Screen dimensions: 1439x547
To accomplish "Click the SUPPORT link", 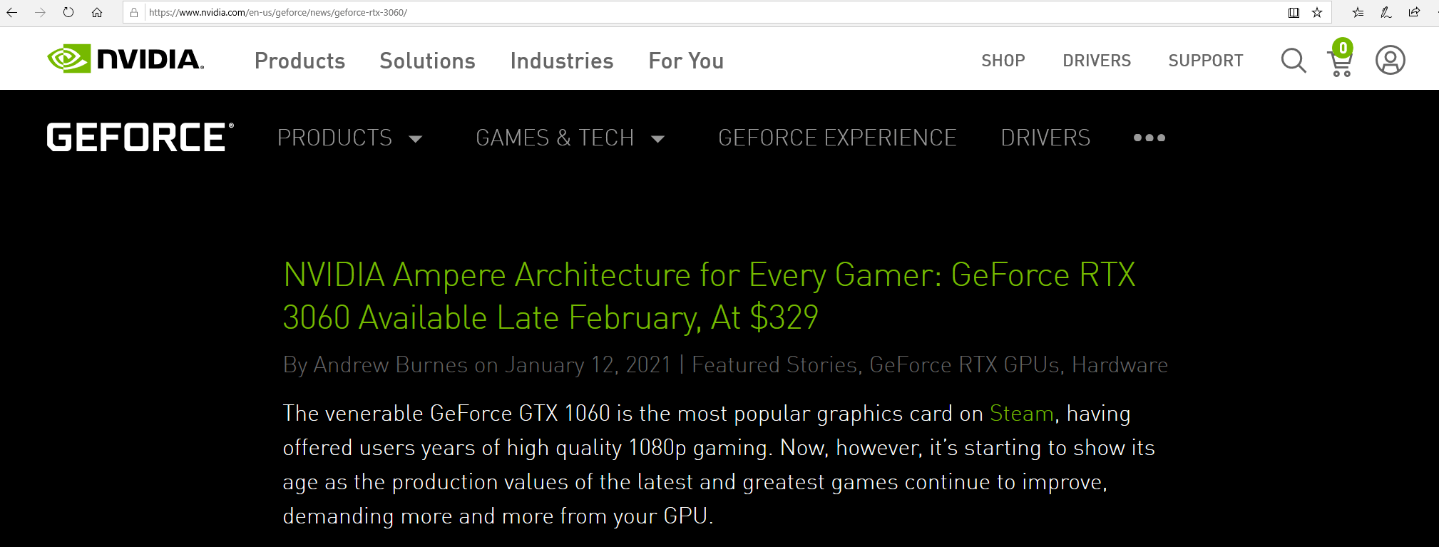I will click(1206, 61).
